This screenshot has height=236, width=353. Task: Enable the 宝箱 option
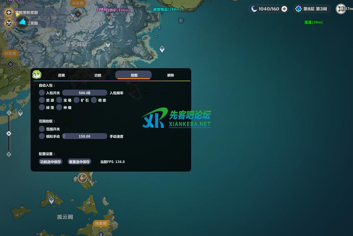point(59,100)
